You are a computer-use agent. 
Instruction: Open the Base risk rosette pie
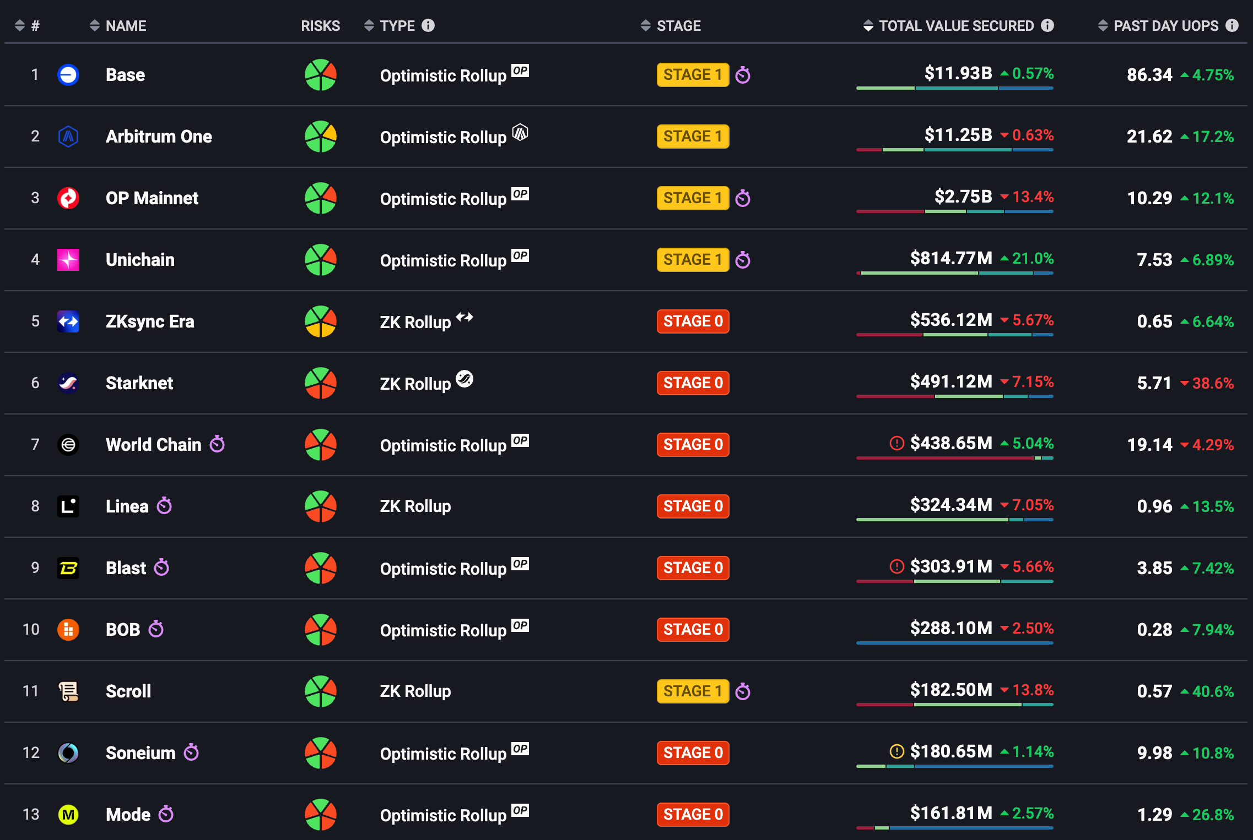pos(321,75)
